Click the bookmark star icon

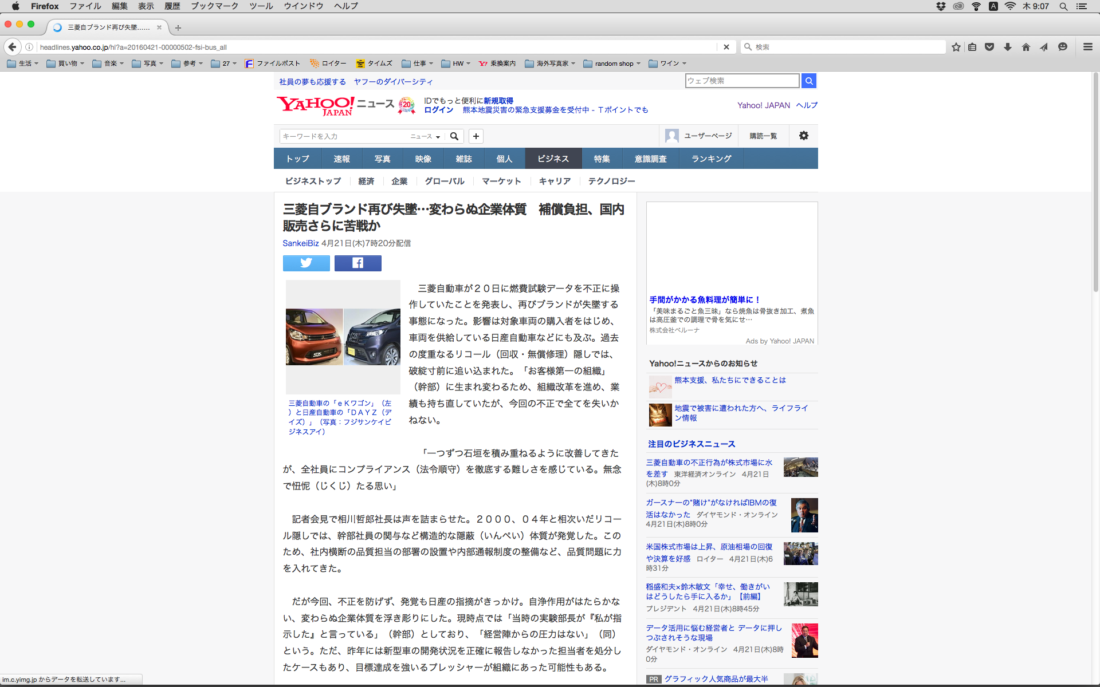[956, 47]
